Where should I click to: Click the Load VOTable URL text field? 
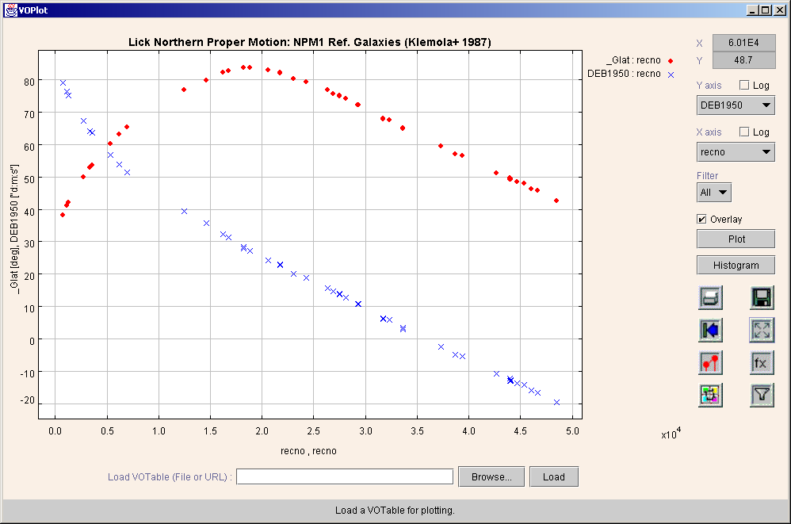coord(345,476)
